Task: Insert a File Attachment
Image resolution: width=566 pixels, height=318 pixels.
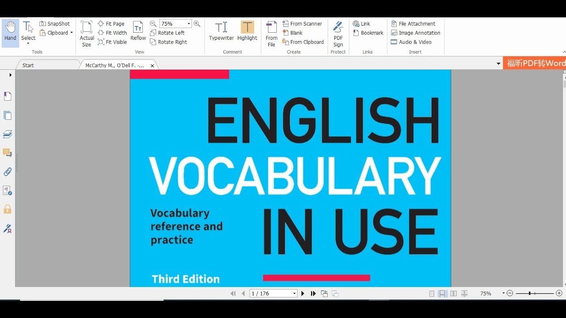Action: pos(413,24)
